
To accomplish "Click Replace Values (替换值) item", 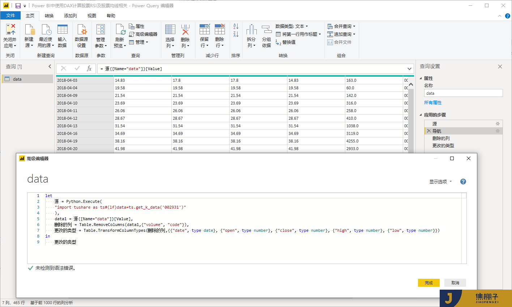I will (286, 42).
